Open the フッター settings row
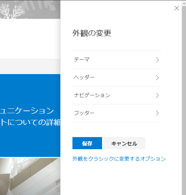 pyautogui.click(x=117, y=113)
